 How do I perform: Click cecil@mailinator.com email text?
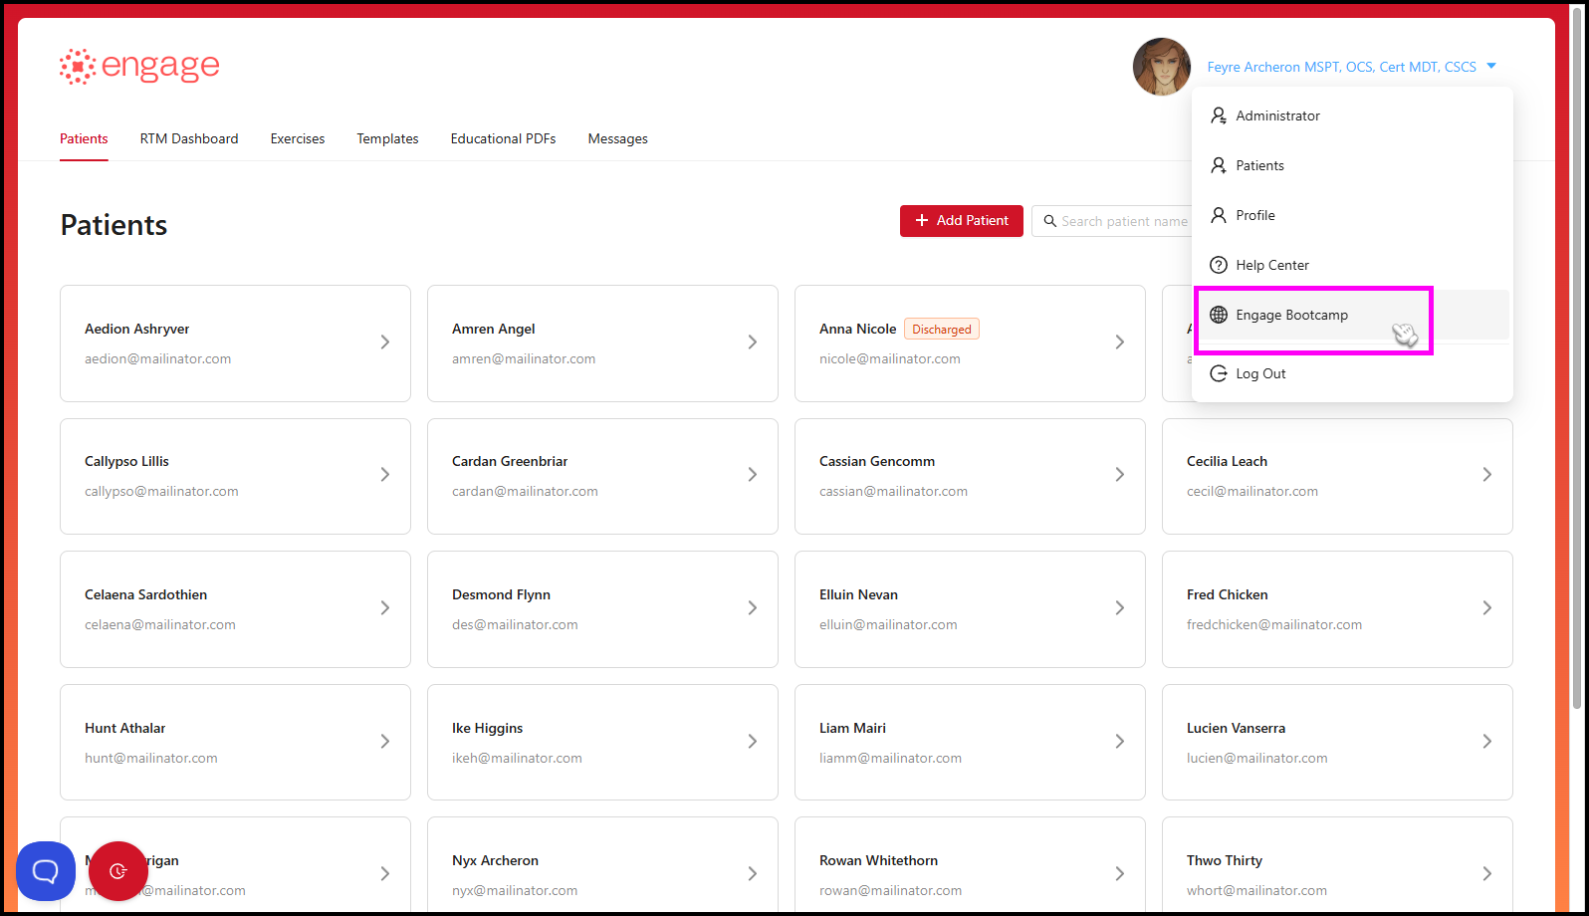(x=1252, y=491)
